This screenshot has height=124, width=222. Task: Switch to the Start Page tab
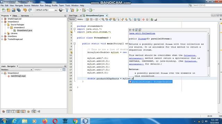73,15
